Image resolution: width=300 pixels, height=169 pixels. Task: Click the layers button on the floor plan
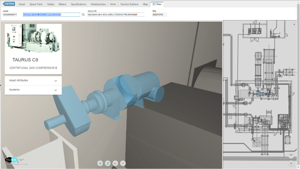pyautogui.click(x=291, y=155)
